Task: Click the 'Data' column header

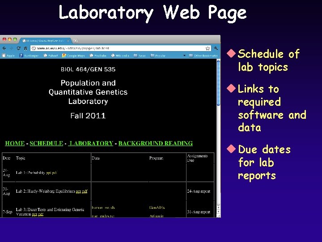Action: (x=96, y=158)
